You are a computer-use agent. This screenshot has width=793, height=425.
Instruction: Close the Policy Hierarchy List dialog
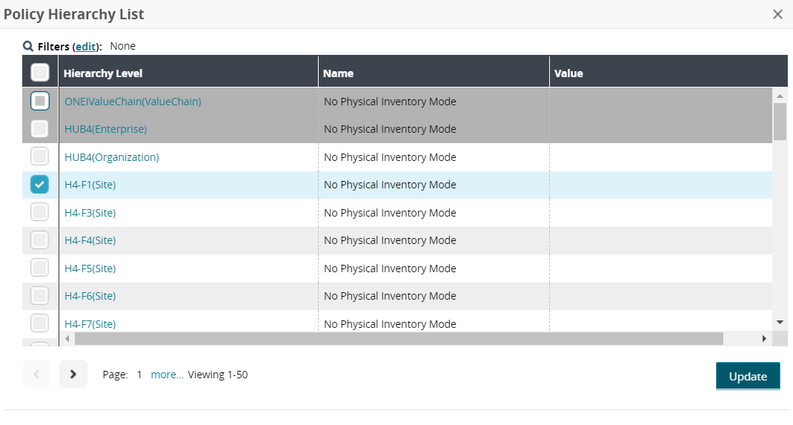[x=777, y=14]
